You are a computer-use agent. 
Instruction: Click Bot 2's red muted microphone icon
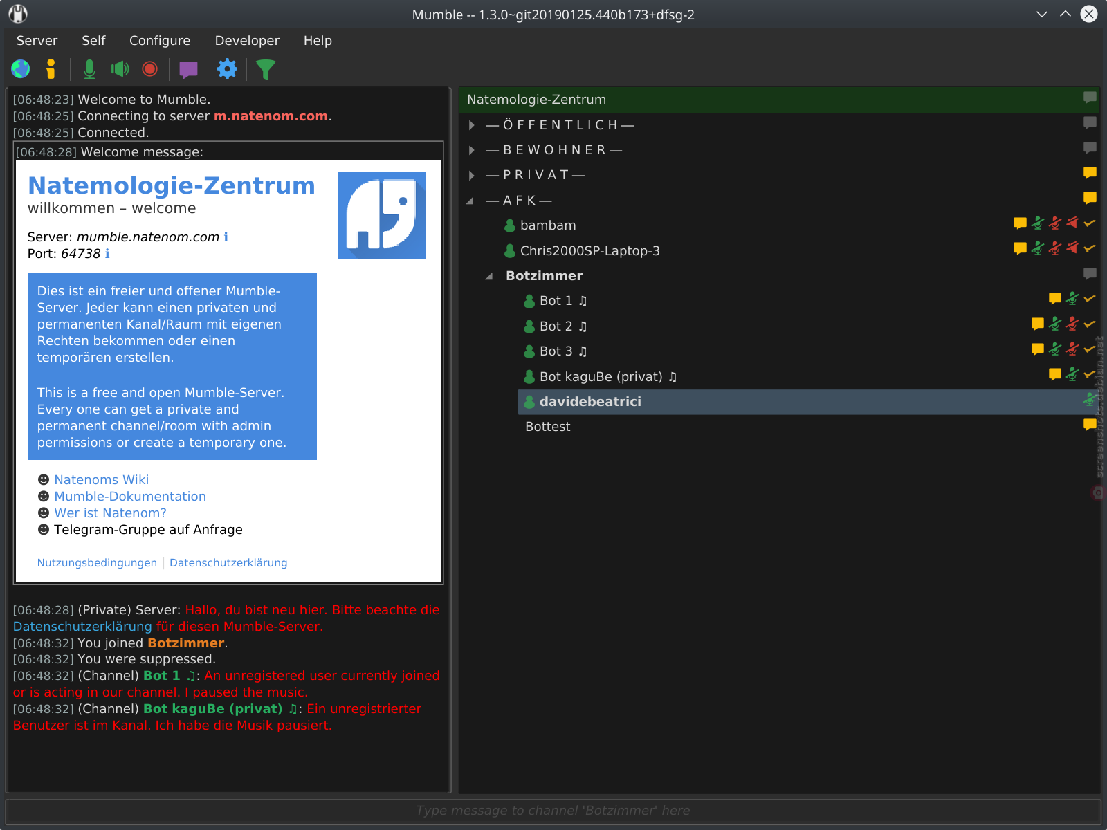point(1072,323)
